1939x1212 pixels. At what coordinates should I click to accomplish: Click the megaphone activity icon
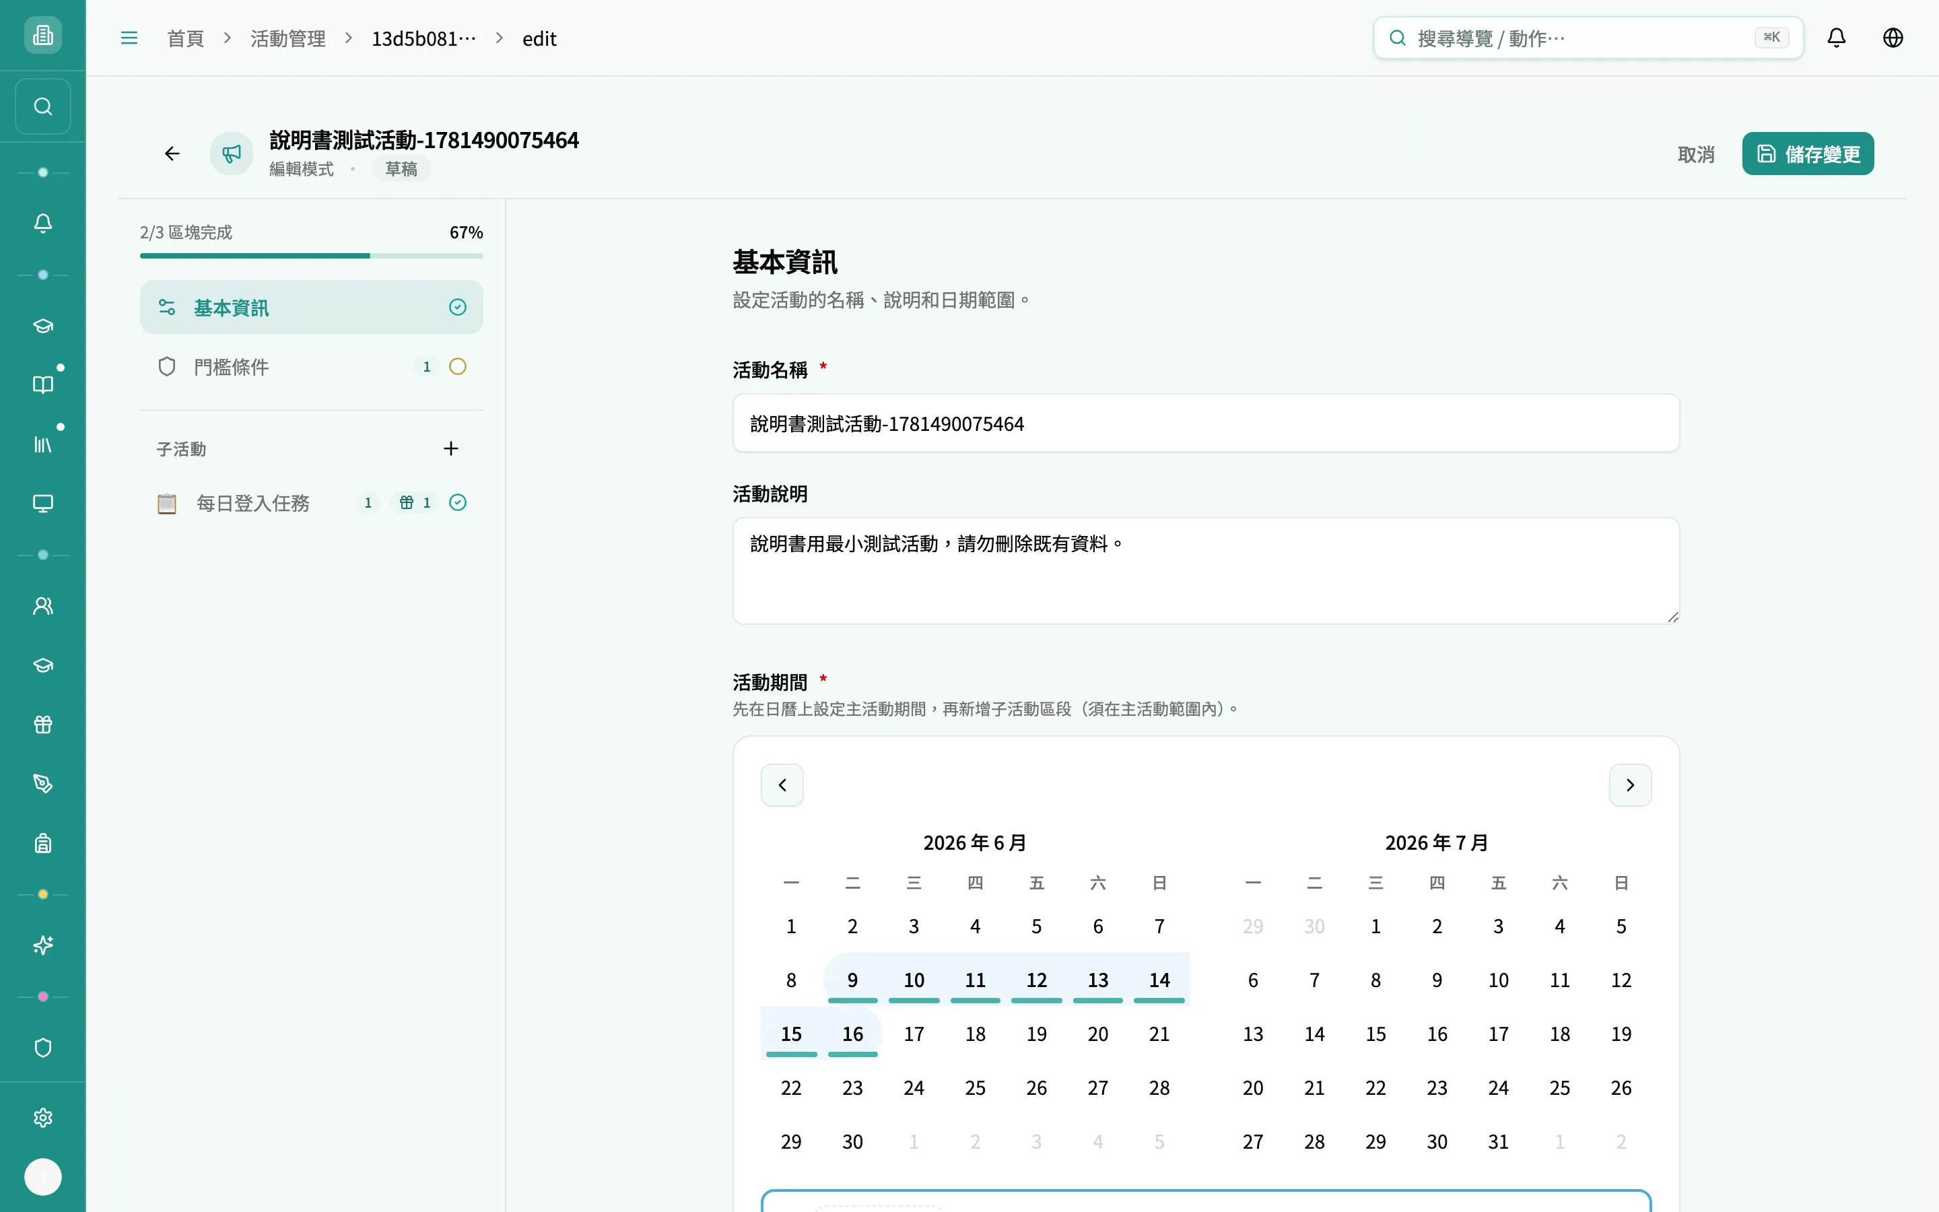tap(232, 153)
